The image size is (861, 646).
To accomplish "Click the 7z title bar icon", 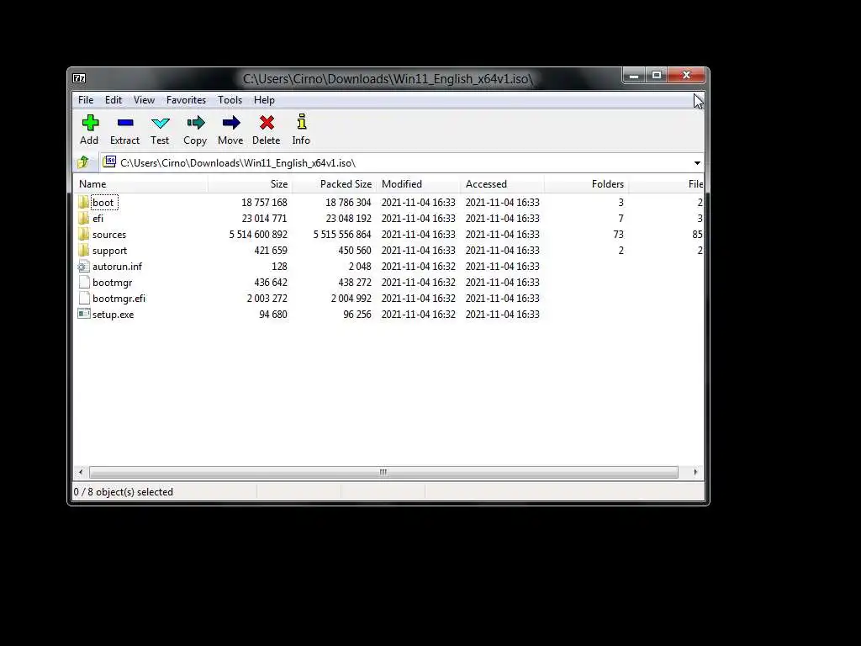I will tap(79, 78).
